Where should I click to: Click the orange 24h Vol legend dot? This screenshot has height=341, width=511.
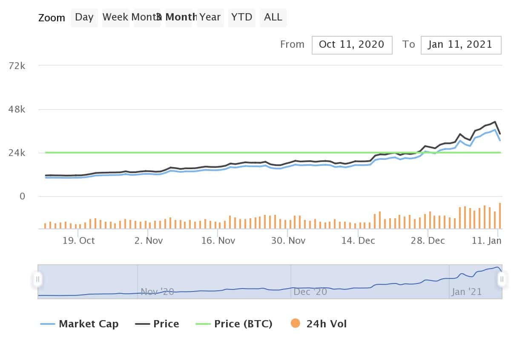tap(294, 324)
